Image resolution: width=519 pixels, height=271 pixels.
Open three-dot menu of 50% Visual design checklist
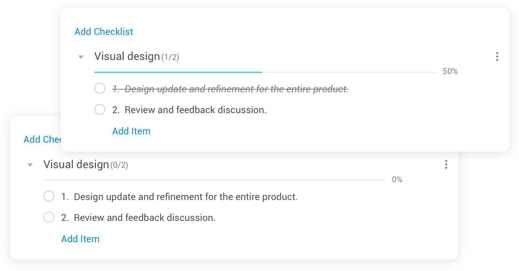pyautogui.click(x=497, y=57)
